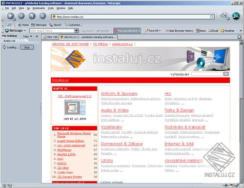Open the PS MEDIA link
Image resolution: width=244 pixels, height=188 pixels.
tap(101, 44)
